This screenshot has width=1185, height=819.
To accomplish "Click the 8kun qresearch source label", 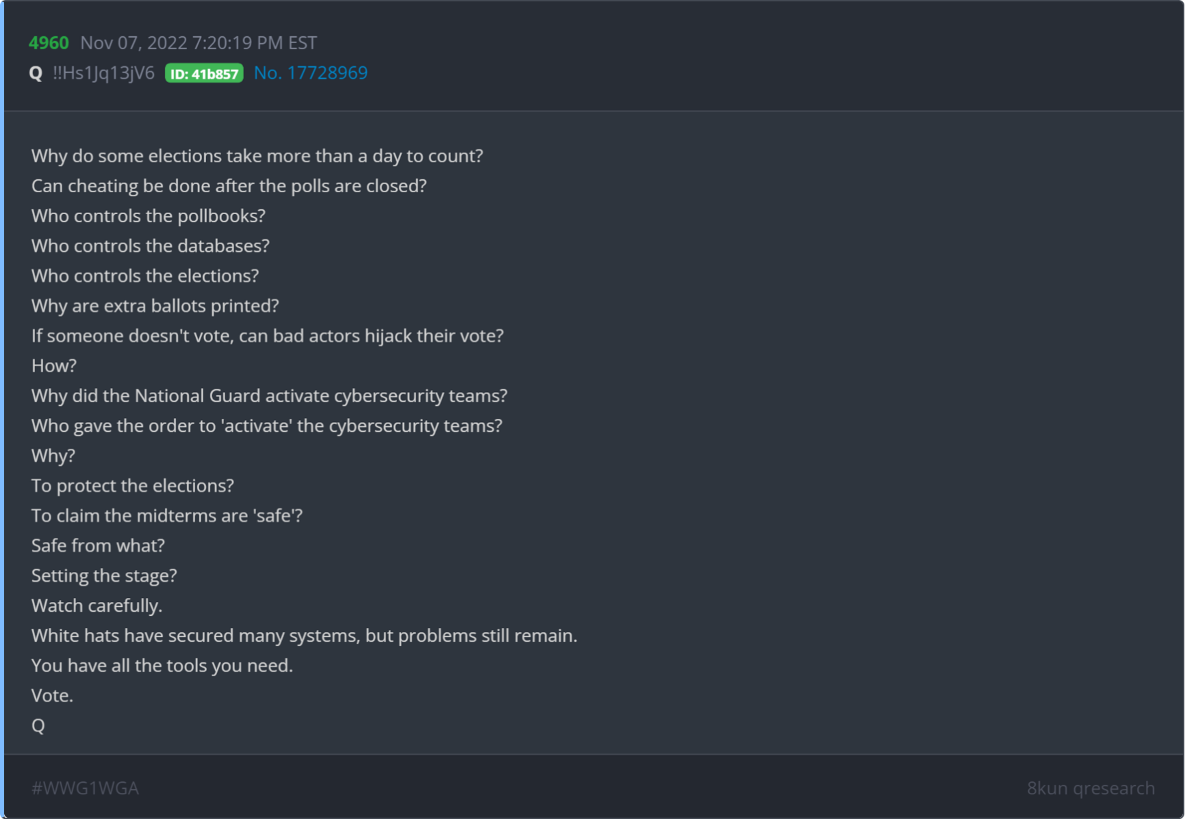I will (1091, 788).
